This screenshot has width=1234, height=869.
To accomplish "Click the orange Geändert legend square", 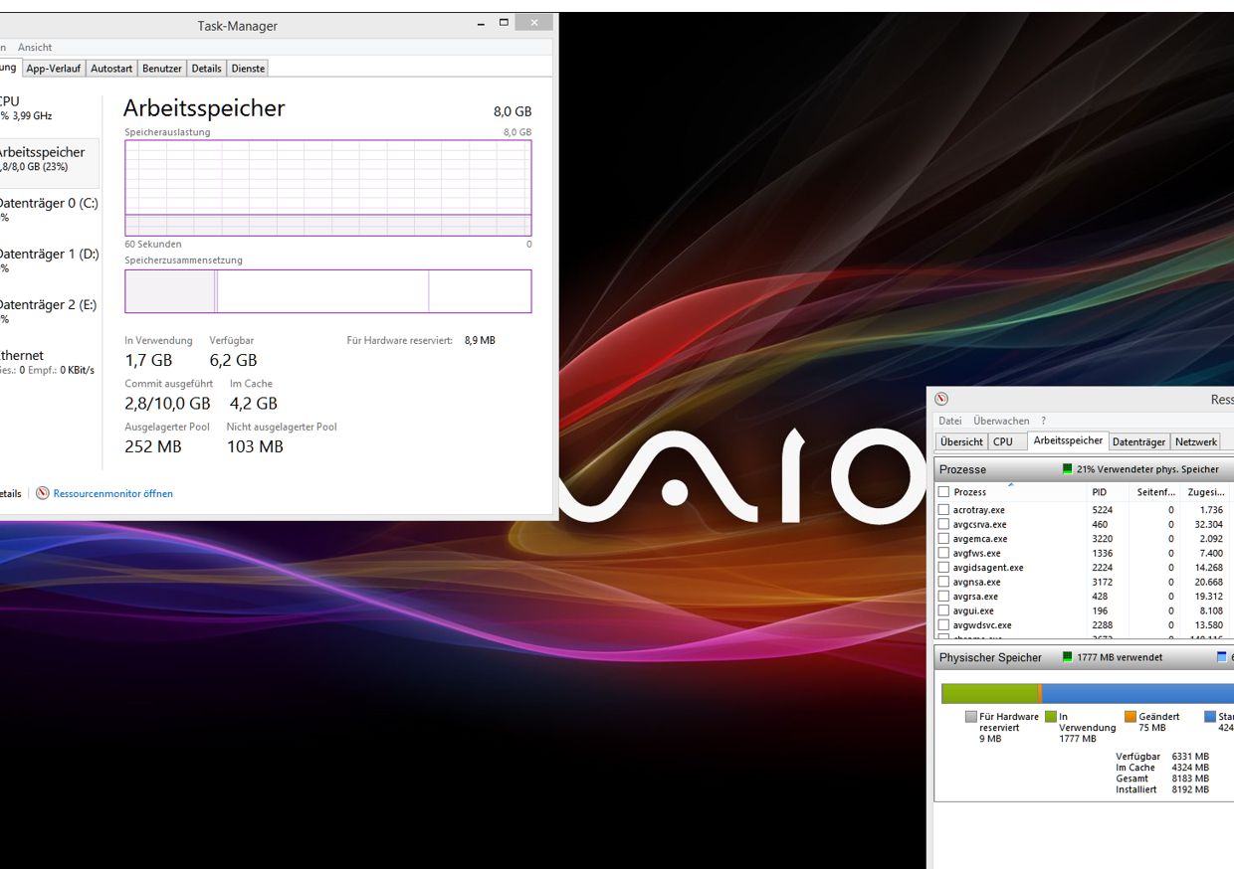I will (x=1131, y=716).
